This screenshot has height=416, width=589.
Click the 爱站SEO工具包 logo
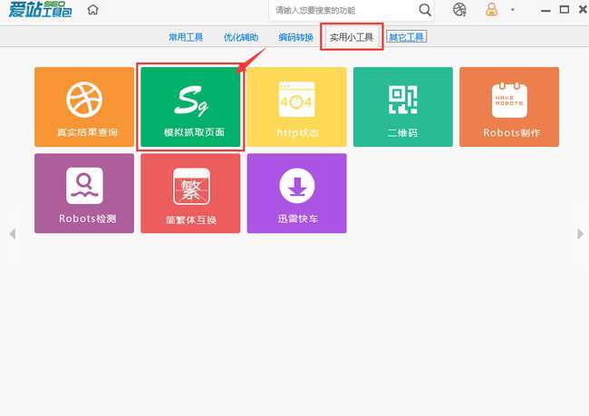pos(40,9)
